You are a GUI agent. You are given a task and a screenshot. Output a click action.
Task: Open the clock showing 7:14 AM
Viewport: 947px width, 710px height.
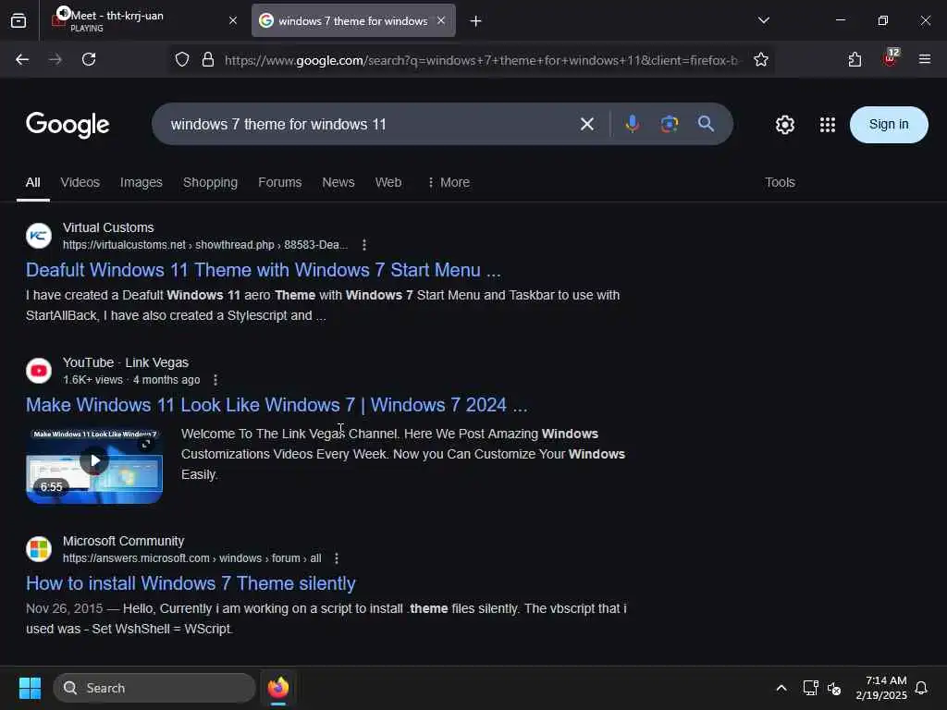[x=881, y=688]
